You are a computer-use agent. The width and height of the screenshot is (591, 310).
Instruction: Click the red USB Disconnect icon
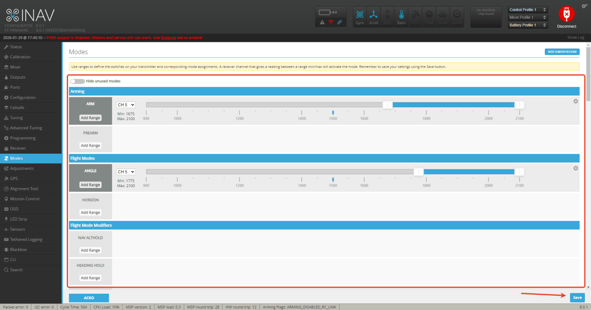(566, 15)
